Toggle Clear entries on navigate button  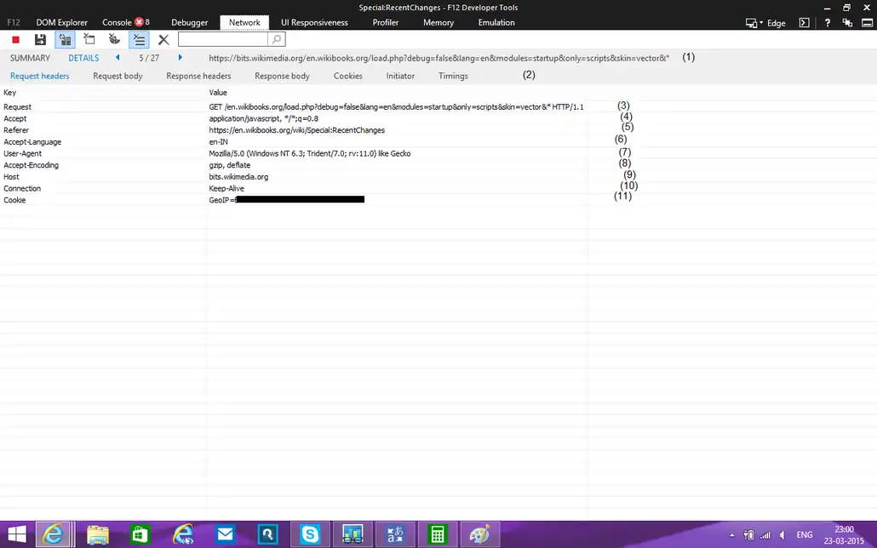click(139, 39)
